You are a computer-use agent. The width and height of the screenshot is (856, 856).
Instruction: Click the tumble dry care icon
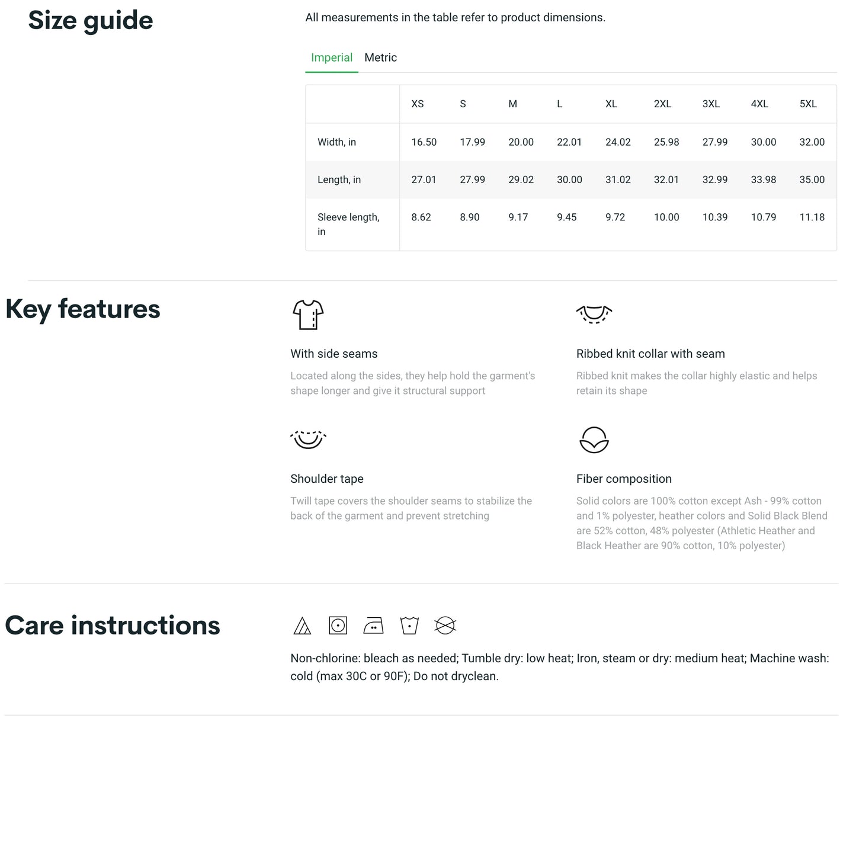point(338,626)
